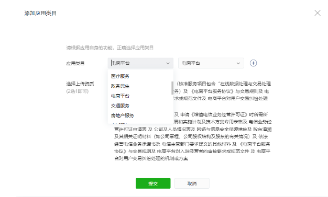
Task: Click the (2选1即可) hint text
Action: tap(78, 91)
